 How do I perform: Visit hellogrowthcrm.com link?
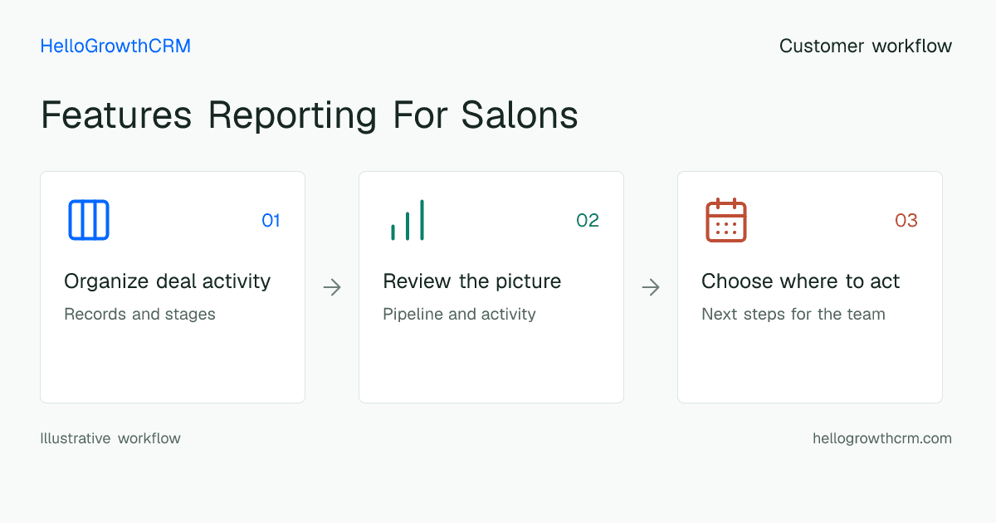[x=882, y=438]
